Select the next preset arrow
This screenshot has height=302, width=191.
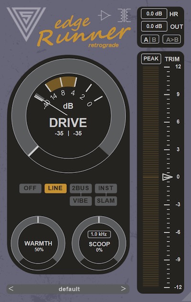123,289
